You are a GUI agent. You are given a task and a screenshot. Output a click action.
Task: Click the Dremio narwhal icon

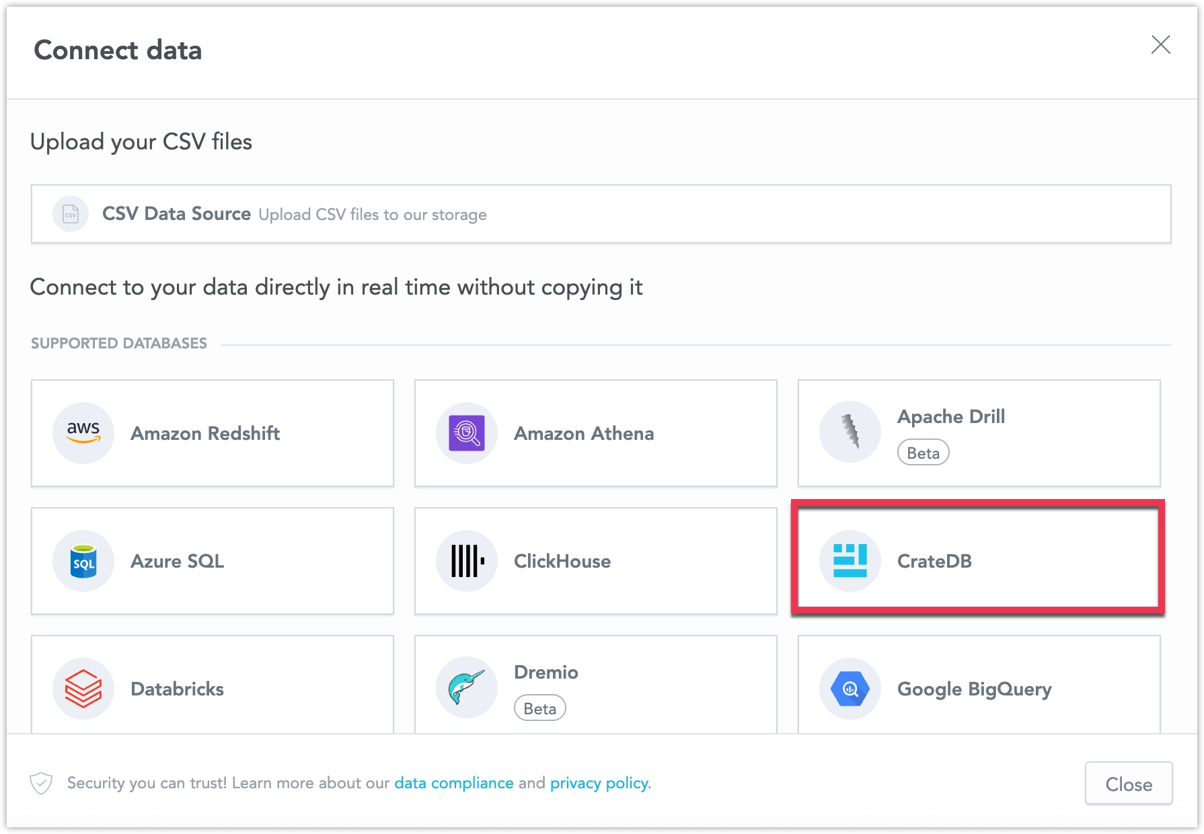(467, 688)
